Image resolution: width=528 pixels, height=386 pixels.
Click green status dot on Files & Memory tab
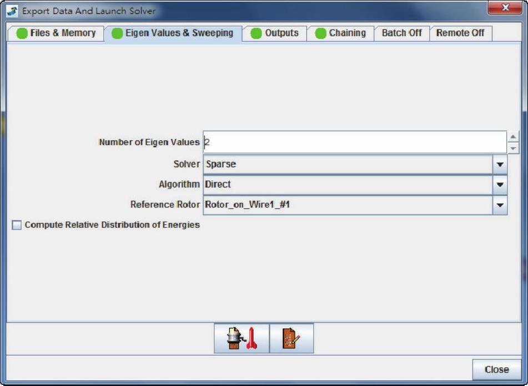tap(22, 33)
